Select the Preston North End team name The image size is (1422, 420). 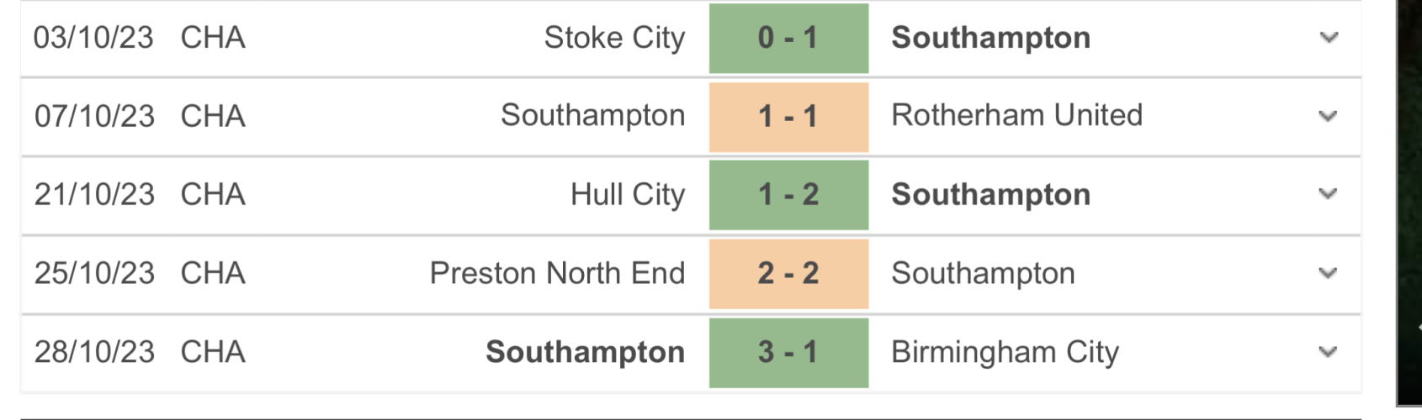[x=557, y=273]
